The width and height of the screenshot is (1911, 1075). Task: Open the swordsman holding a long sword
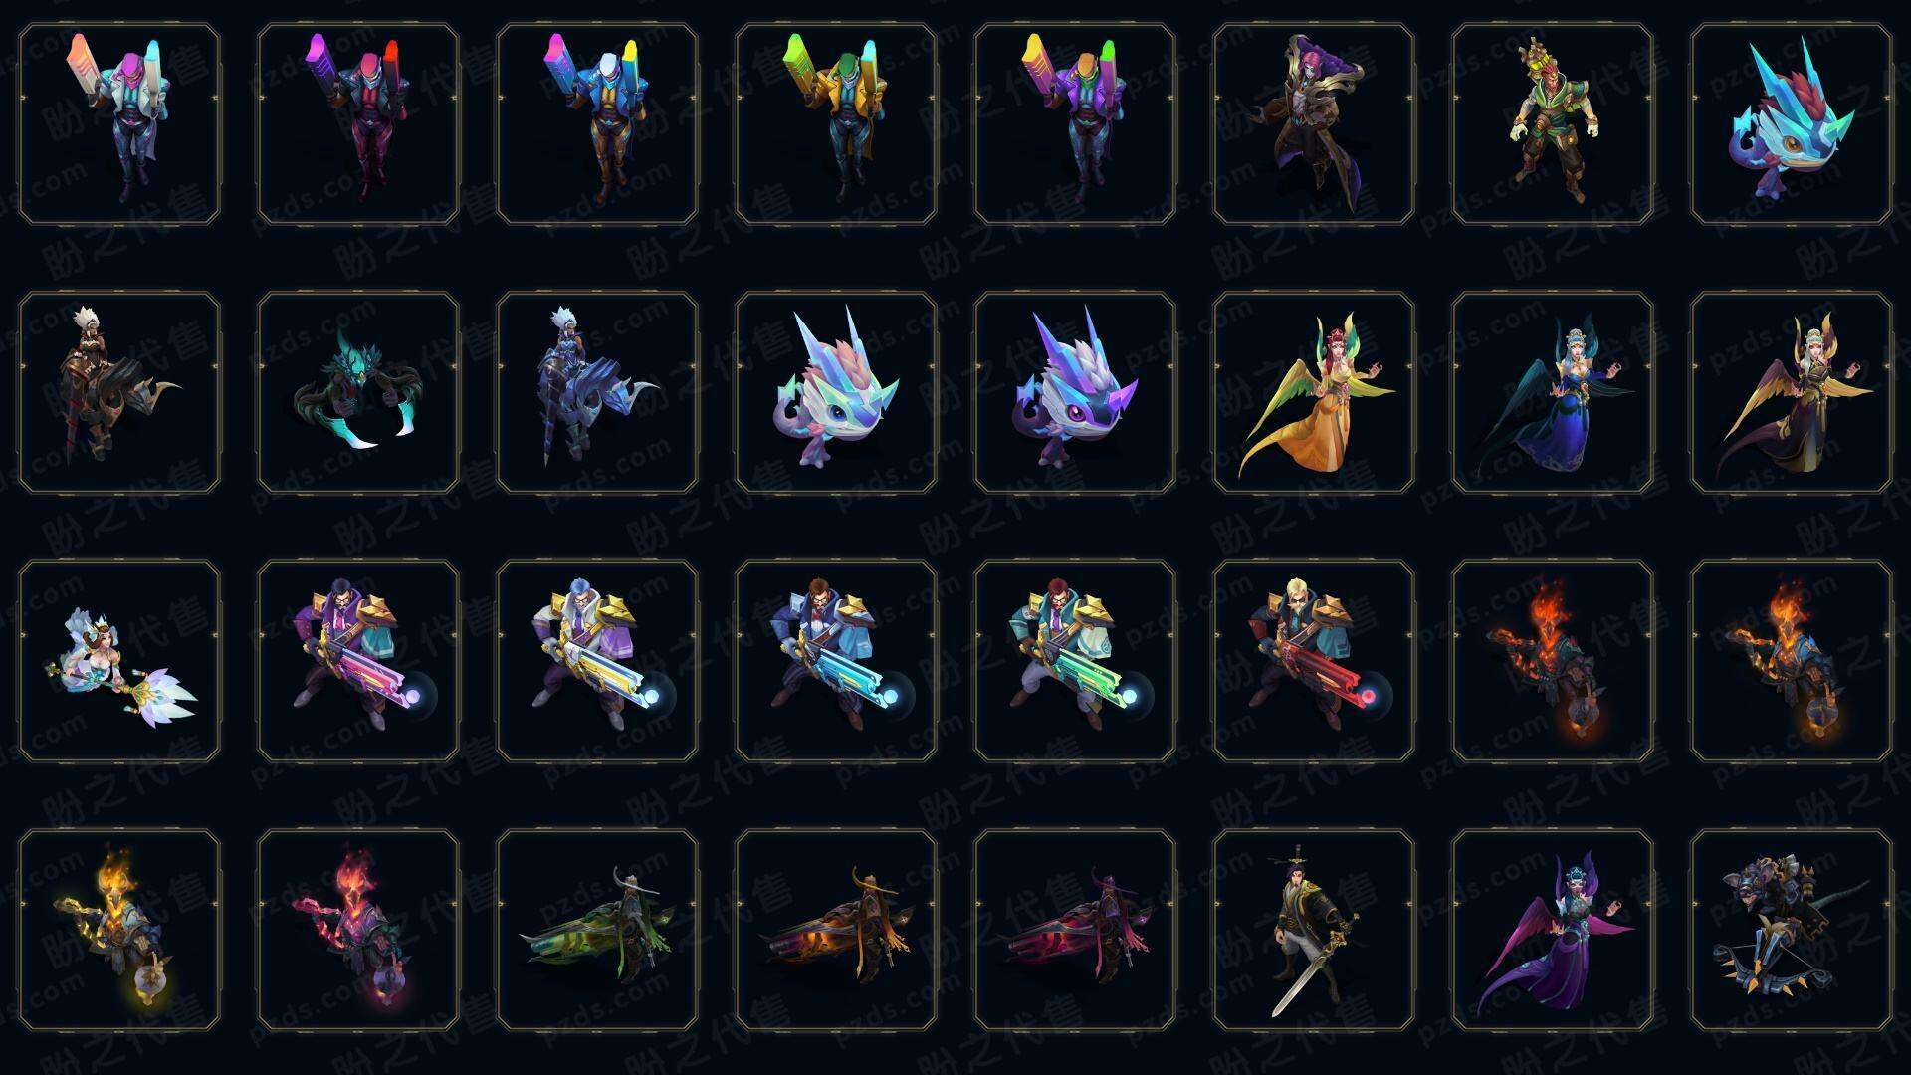pyautogui.click(x=1313, y=930)
